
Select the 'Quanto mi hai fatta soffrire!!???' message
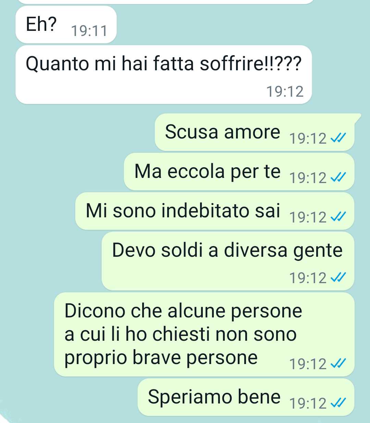(x=164, y=74)
